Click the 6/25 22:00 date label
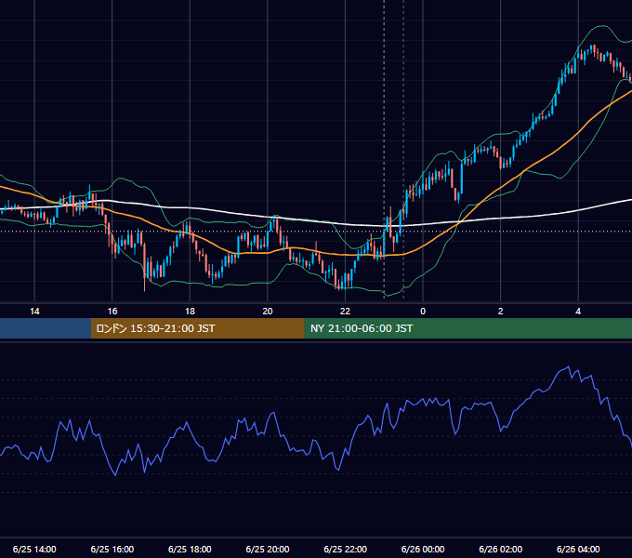The width and height of the screenshot is (632, 558). pos(346,549)
